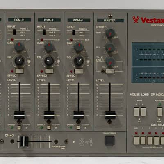Tap the Vestax logo

[x=148, y=20]
